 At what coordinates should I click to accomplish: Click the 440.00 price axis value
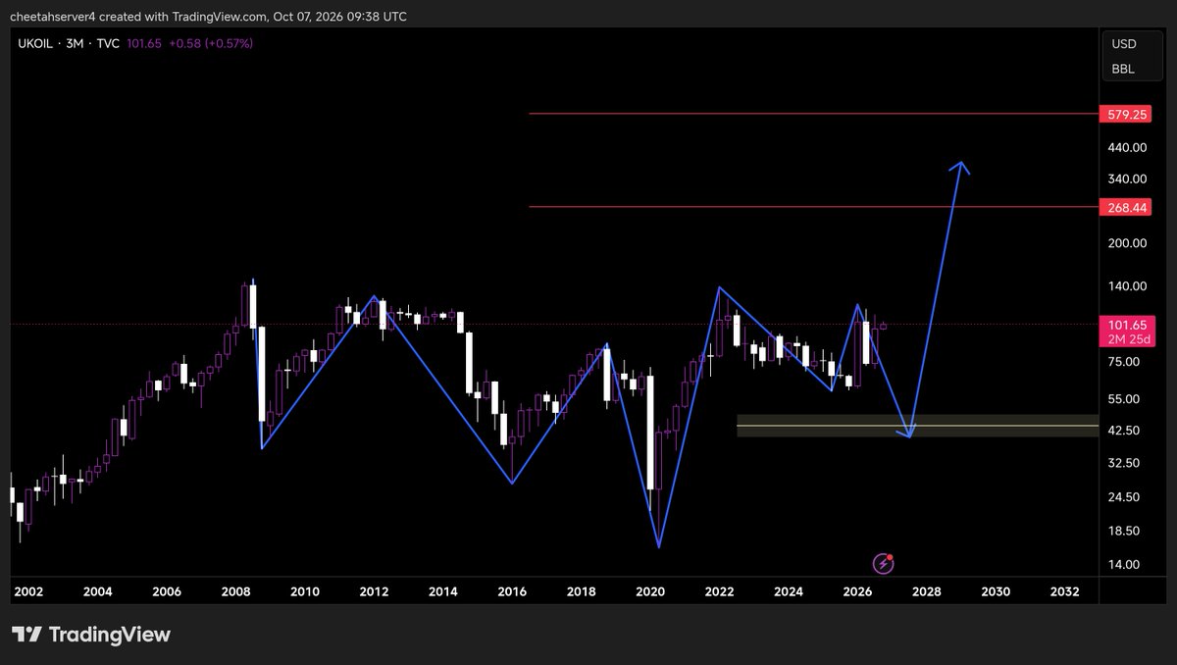pyautogui.click(x=1126, y=148)
